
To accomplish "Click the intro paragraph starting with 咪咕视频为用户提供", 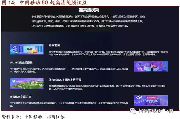I will tap(88, 21).
